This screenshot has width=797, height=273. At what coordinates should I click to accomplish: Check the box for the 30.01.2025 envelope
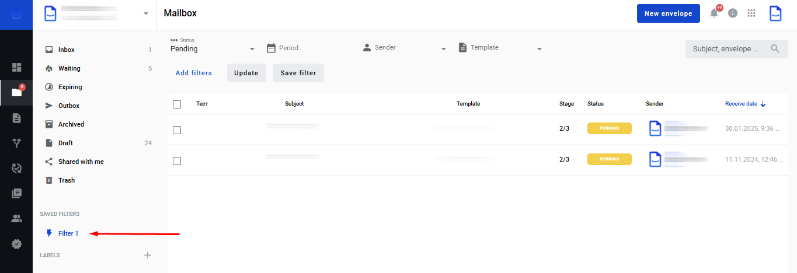click(177, 130)
